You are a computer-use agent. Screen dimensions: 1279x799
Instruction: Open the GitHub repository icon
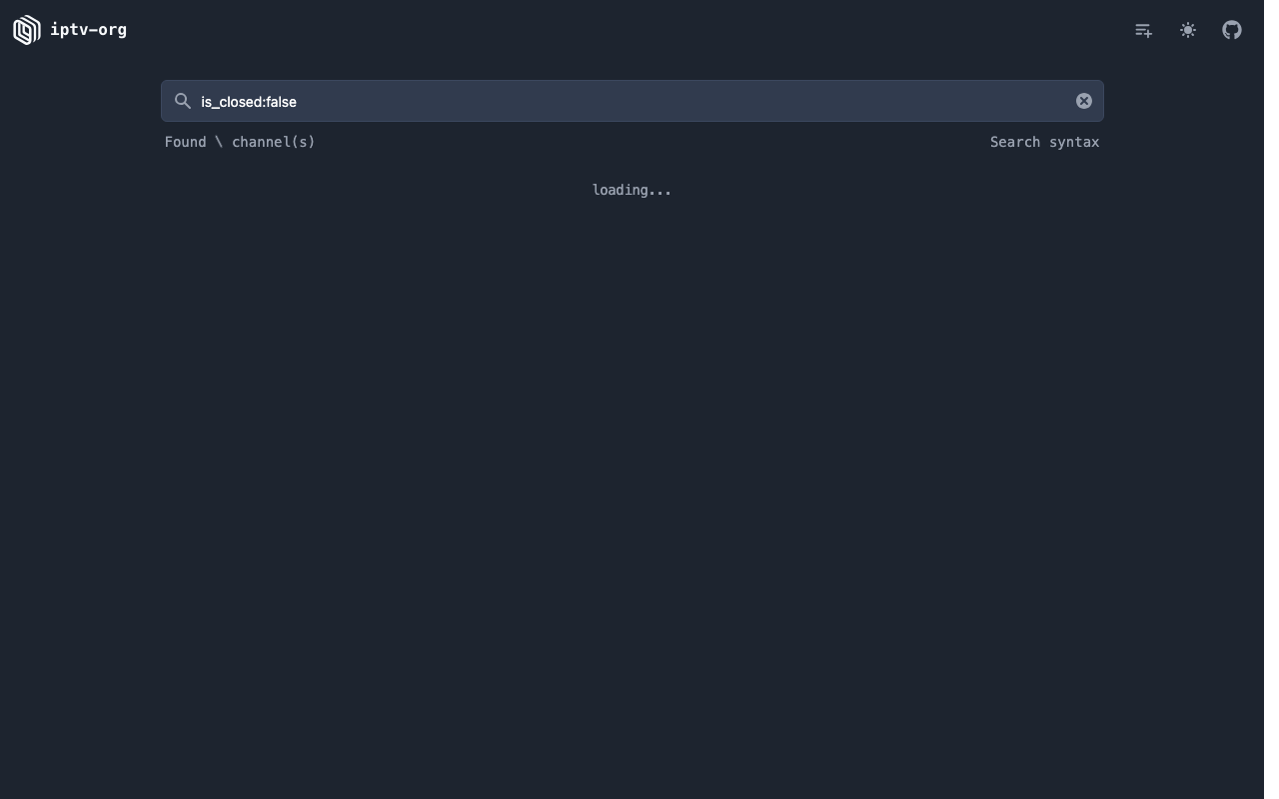pos(1232,30)
